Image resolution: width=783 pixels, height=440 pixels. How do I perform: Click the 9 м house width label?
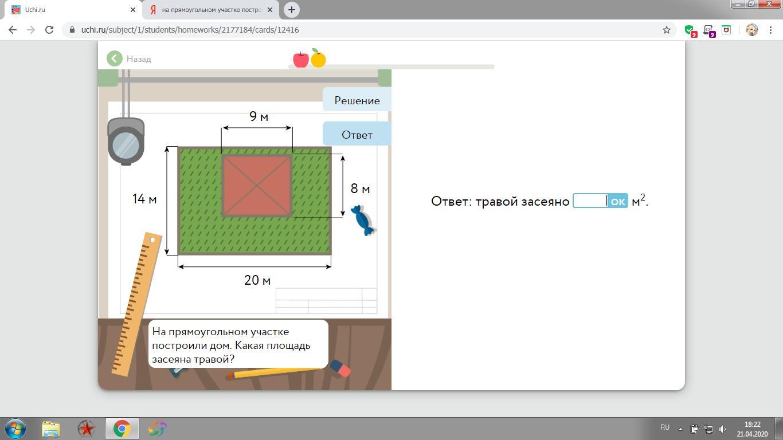259,117
